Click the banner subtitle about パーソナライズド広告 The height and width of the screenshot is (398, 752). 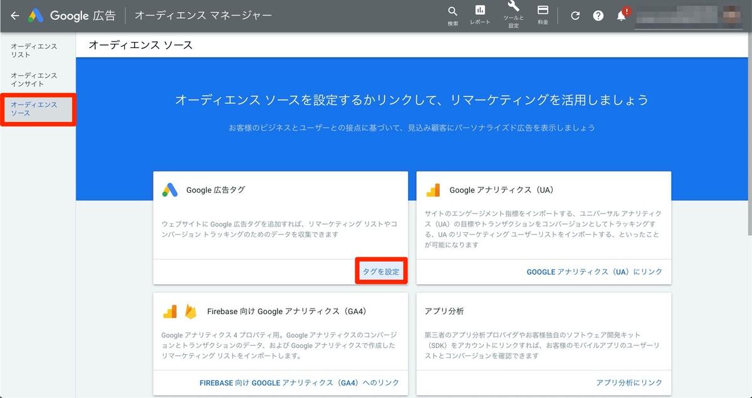(x=412, y=128)
